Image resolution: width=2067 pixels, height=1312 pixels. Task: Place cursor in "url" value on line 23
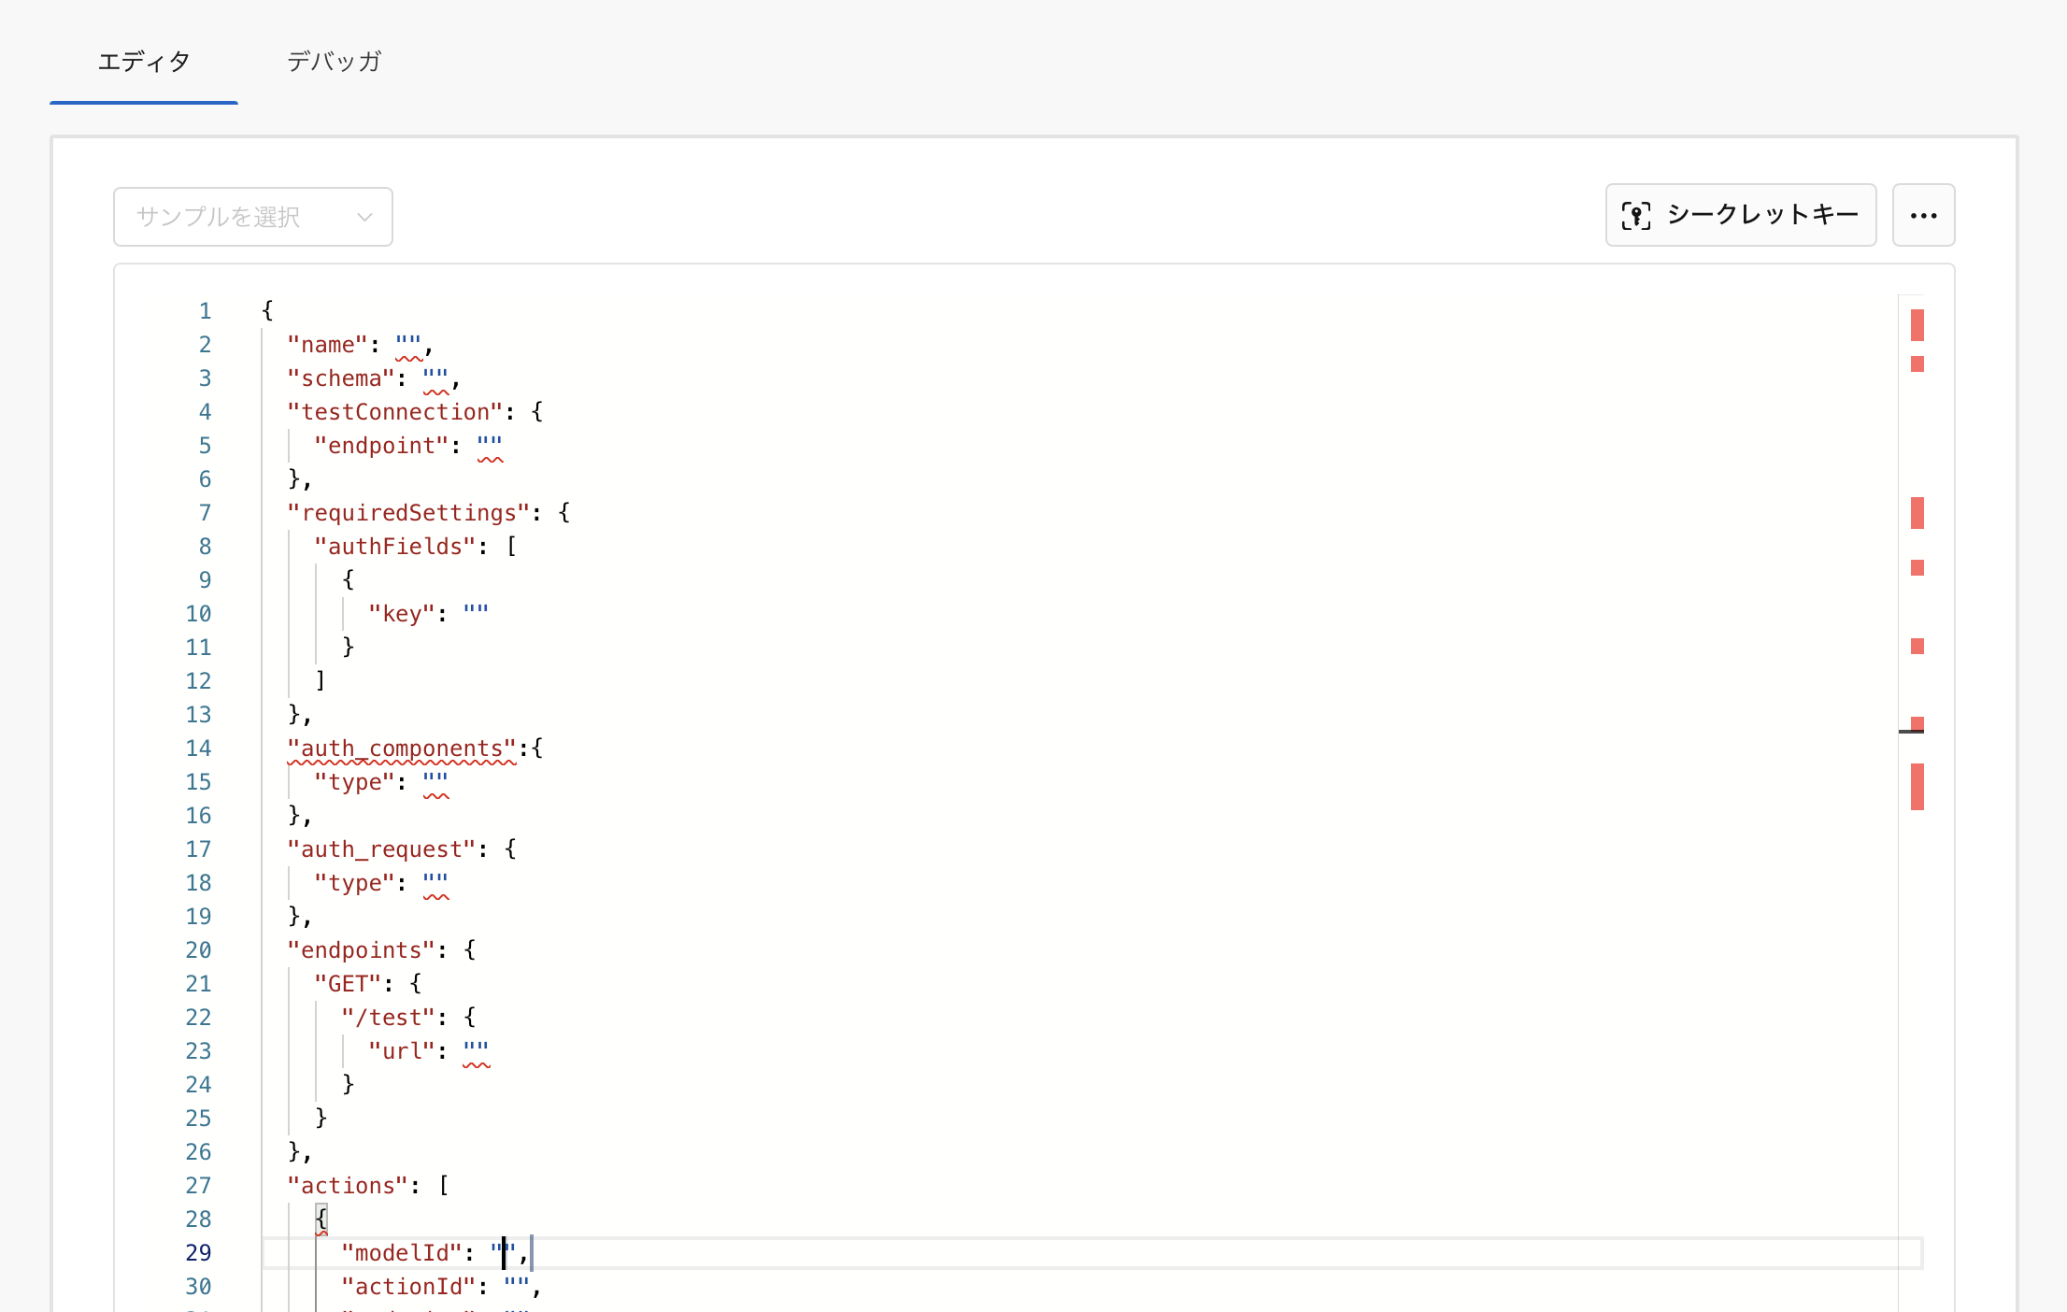click(x=476, y=1051)
